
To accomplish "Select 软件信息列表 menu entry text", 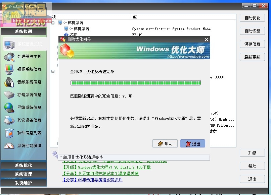I will pos(29,133).
